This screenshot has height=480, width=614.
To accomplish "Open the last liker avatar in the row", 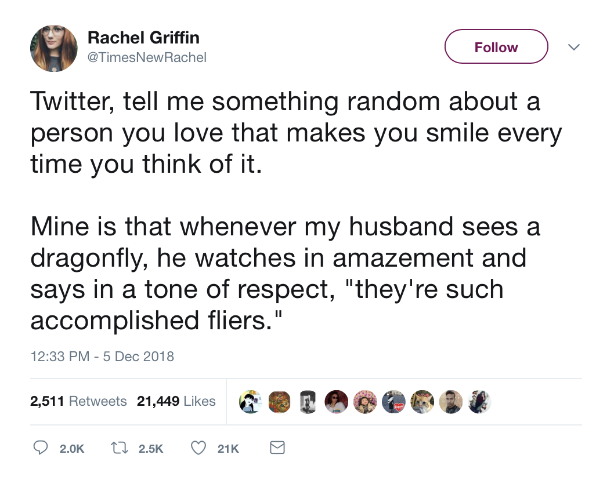I will (x=479, y=401).
